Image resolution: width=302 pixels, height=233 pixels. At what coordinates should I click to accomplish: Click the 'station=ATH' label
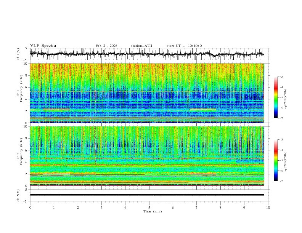pos(141,46)
